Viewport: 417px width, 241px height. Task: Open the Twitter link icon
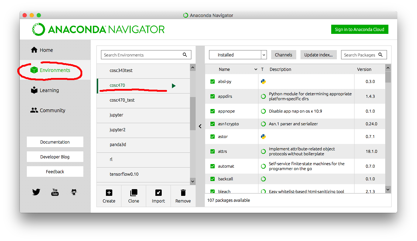pos(36,192)
